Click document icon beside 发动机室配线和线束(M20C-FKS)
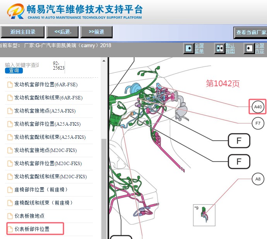This screenshot has width=267, height=239. (x=10, y=177)
